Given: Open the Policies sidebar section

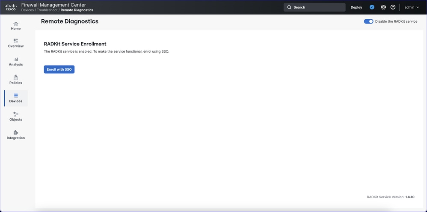Looking at the screenshot, I should point(16,80).
